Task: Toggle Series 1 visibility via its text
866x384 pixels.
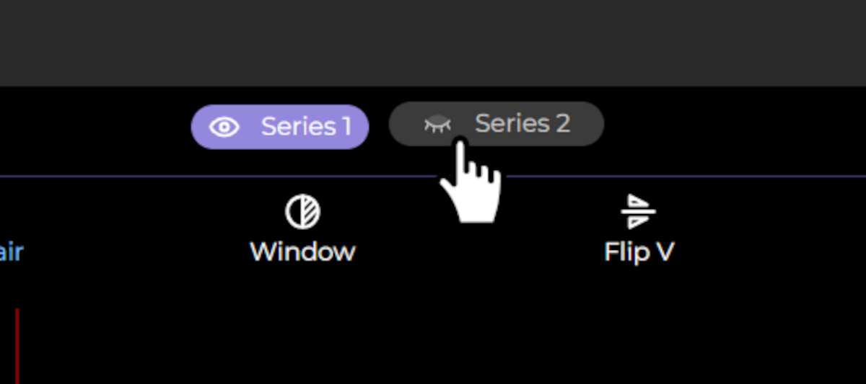Action: [x=306, y=127]
